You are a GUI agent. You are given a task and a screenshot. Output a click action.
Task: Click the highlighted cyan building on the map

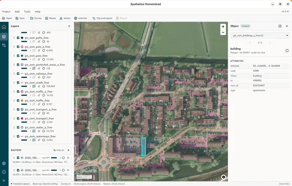pos(143,146)
